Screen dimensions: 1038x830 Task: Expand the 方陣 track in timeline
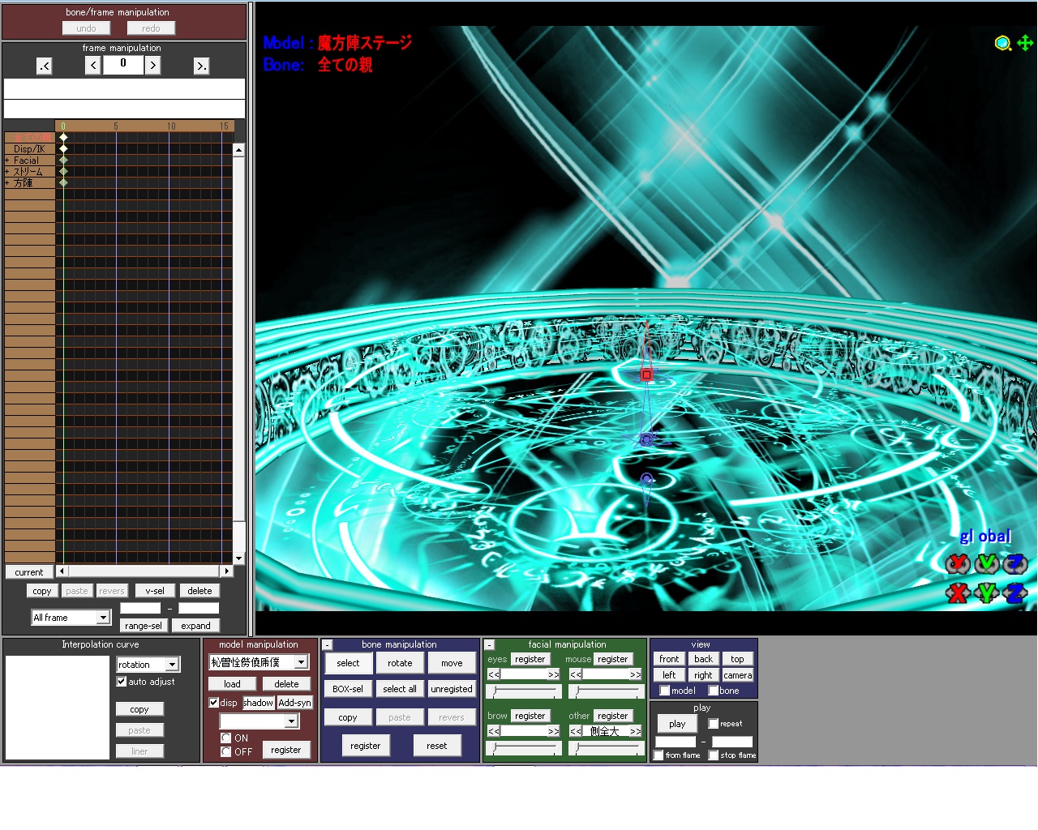(7, 183)
